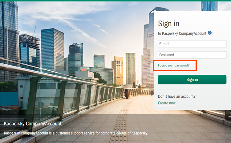Focus the E-mail input field

[192, 44]
